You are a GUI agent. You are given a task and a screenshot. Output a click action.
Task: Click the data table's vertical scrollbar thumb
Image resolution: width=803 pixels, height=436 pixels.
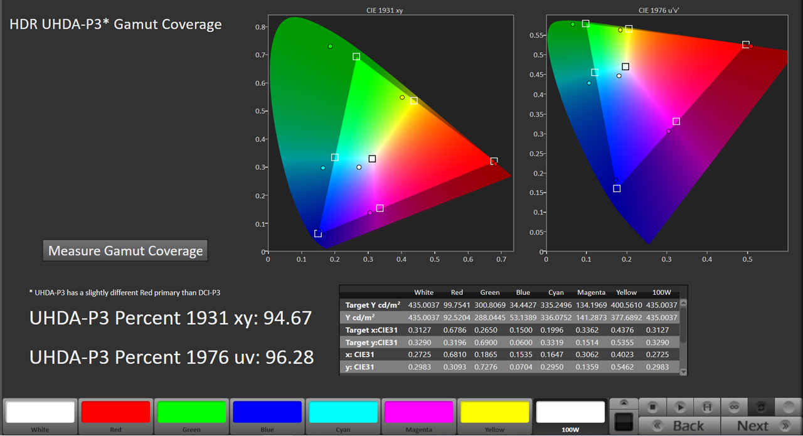tap(683, 325)
